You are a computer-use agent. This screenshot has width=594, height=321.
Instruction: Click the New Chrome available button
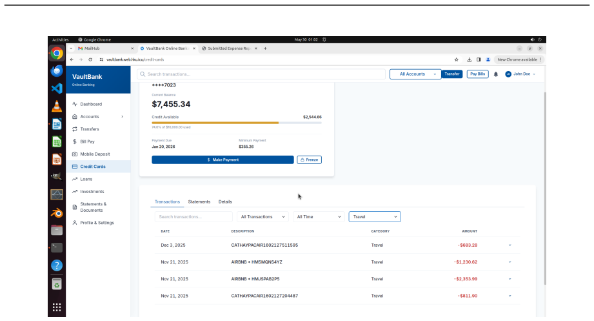tap(519, 59)
